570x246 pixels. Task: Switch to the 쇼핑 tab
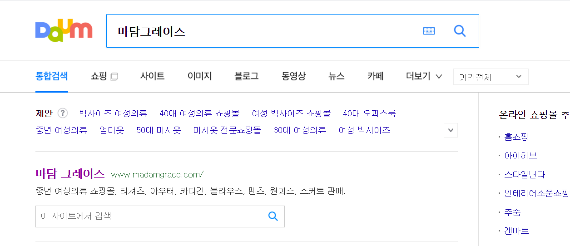pos(99,76)
